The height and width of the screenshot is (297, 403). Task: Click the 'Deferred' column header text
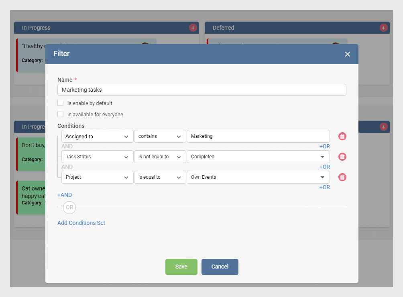coord(223,28)
